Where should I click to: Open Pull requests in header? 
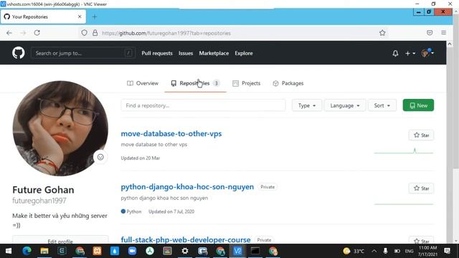pos(157,53)
